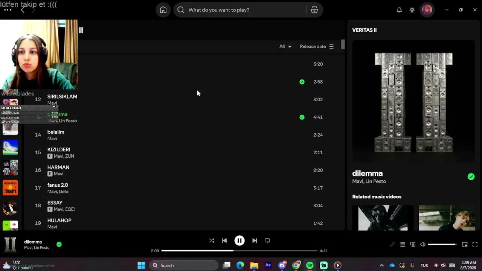Open the blue-sky cover playlist in sidebar
482x271 pixels.
pos(10,148)
